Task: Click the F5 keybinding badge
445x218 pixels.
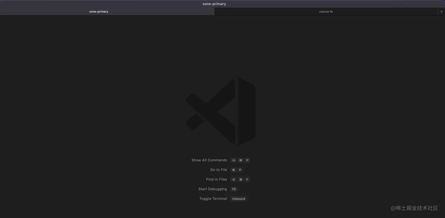Action: click(x=234, y=189)
